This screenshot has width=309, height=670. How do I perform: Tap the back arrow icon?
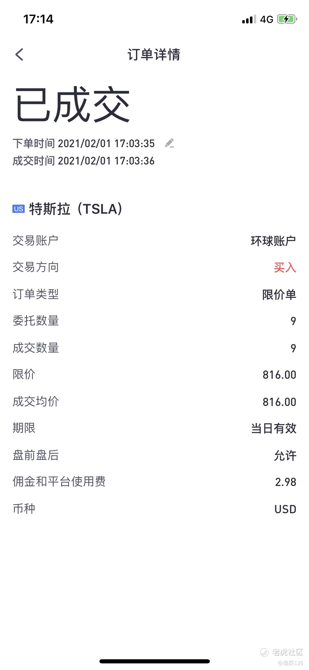pyautogui.click(x=19, y=54)
